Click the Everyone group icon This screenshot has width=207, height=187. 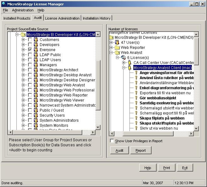click(x=36, y=50)
